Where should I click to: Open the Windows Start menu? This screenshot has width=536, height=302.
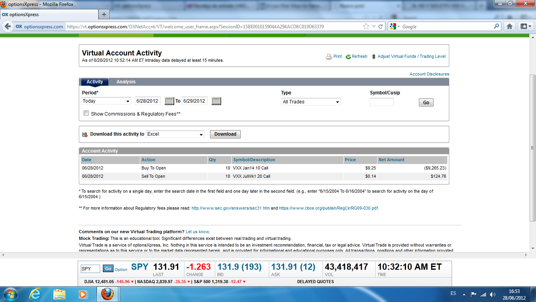(x=10, y=294)
